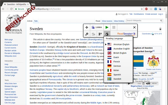
Task: Open the Chrome three-dot menu
Action: 165,9
